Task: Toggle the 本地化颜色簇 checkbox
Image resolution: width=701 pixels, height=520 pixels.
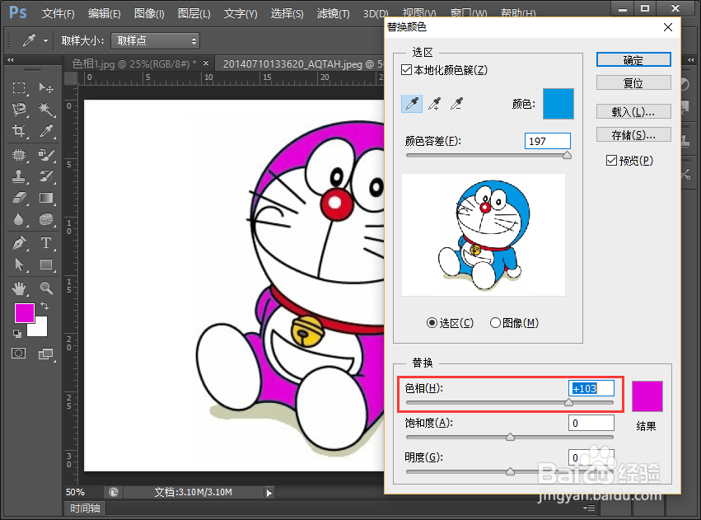Action: click(x=406, y=70)
